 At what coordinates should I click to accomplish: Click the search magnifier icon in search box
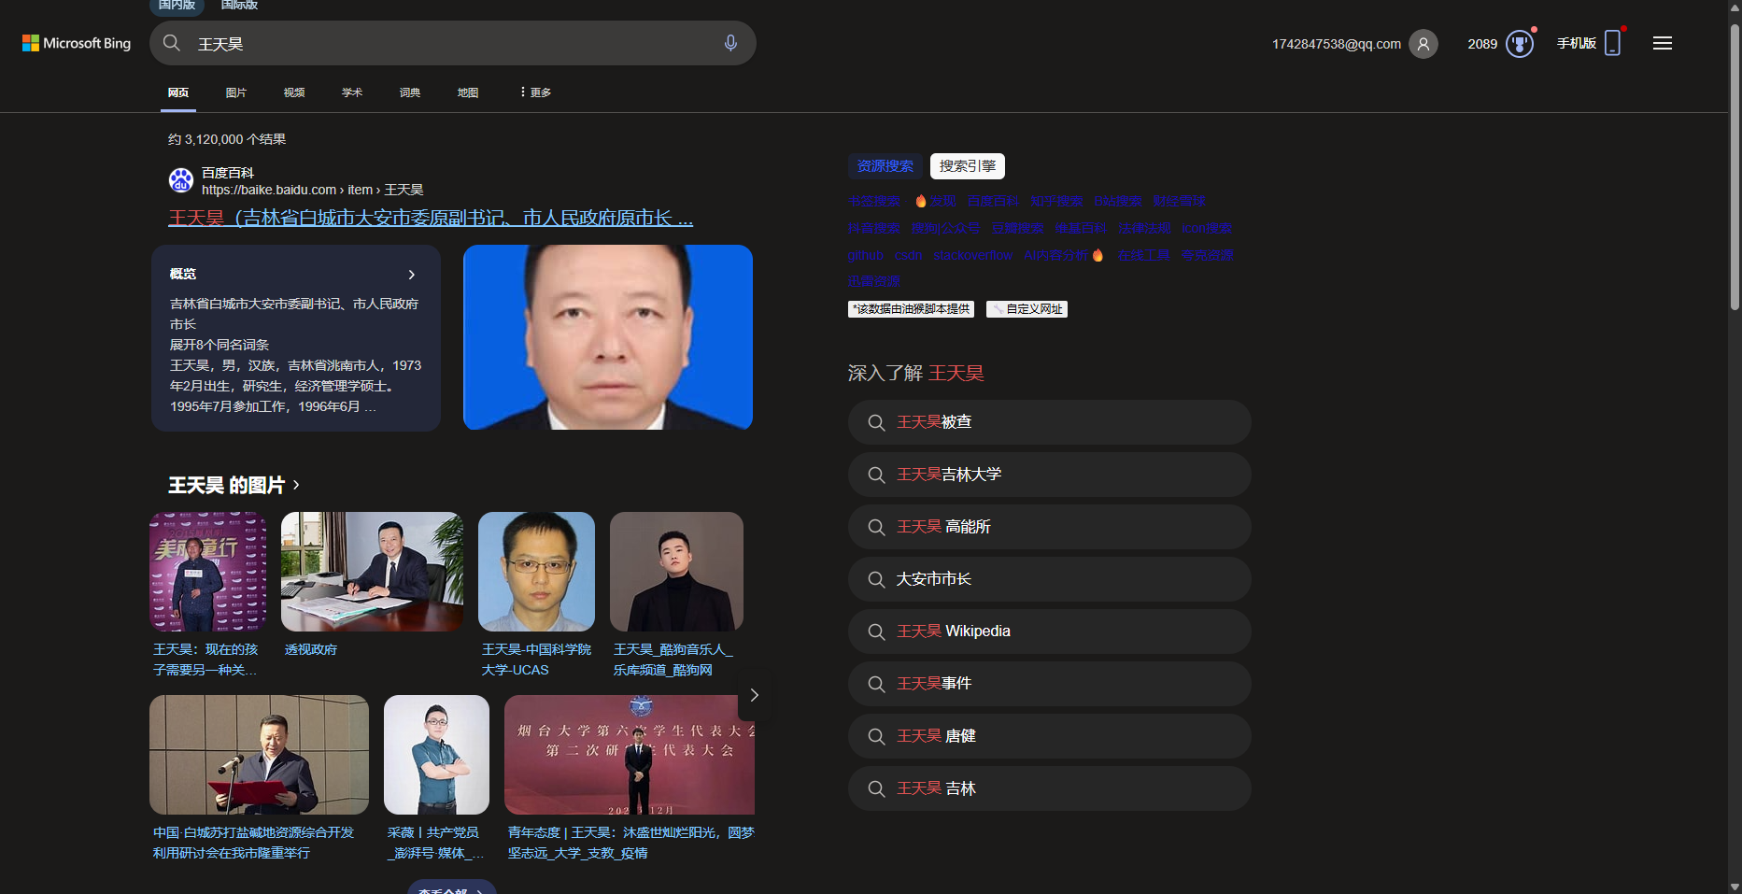[x=172, y=43]
